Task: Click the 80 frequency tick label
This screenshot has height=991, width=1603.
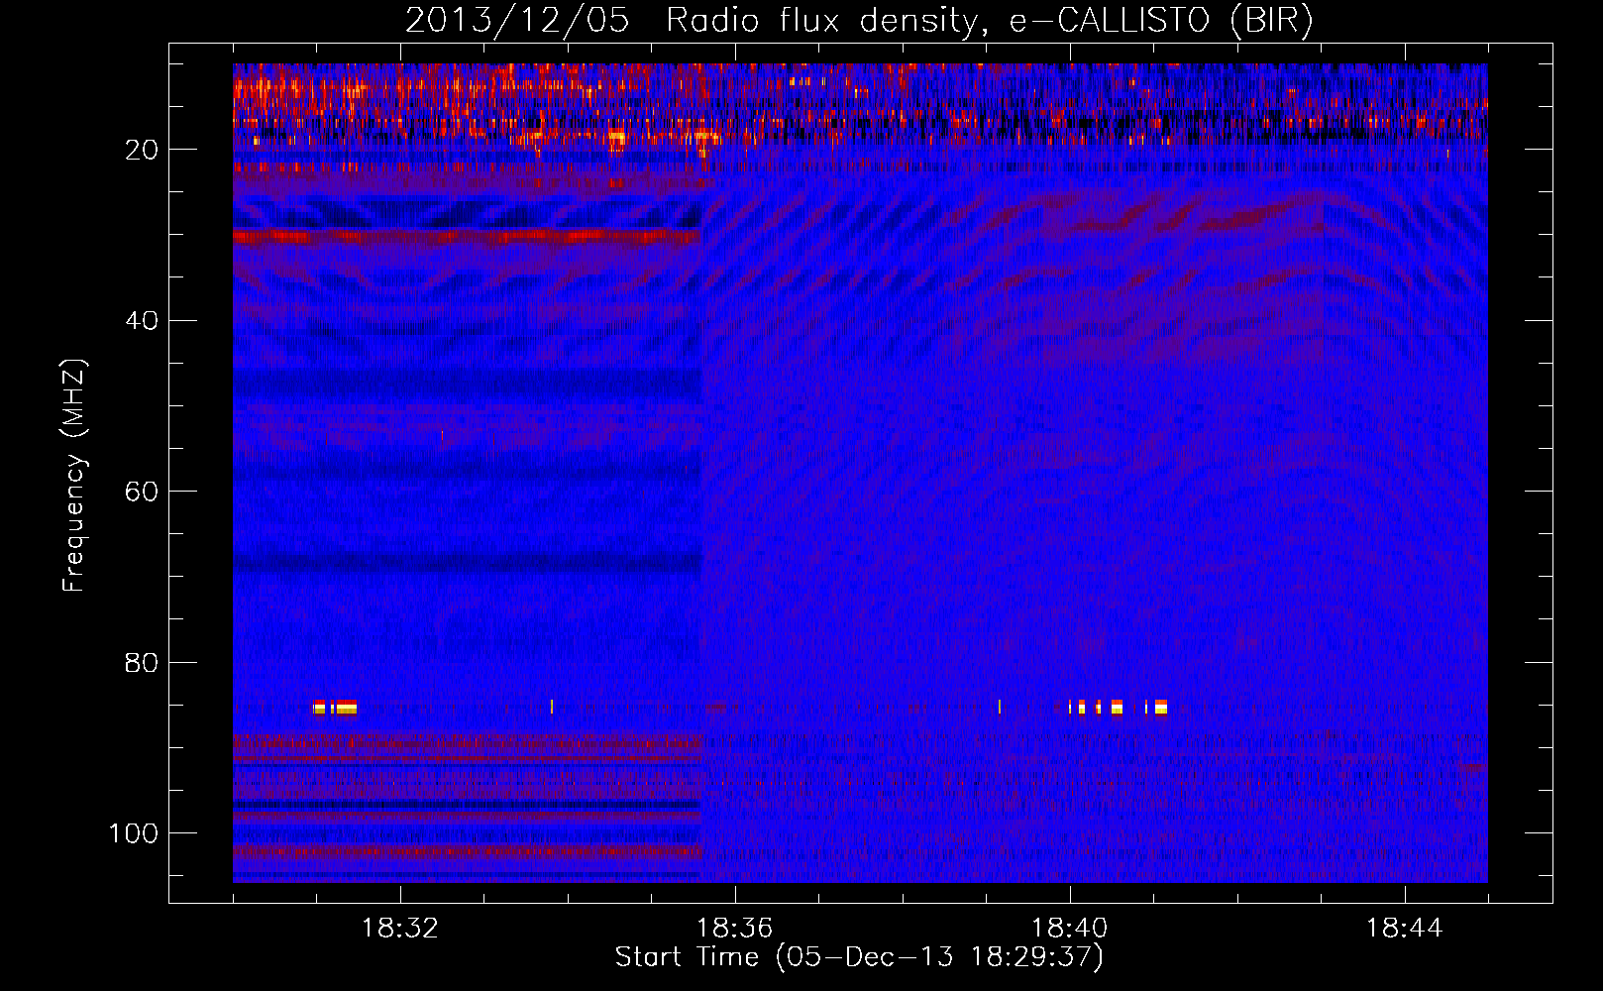Action: [x=143, y=663]
